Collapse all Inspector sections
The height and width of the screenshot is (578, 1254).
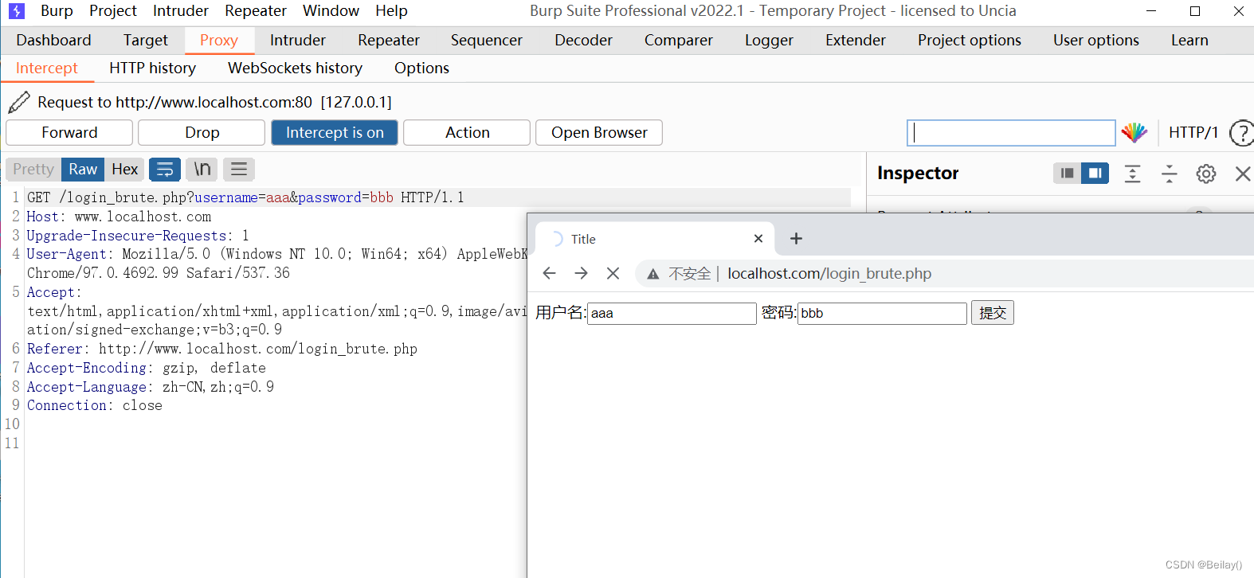tap(1169, 174)
